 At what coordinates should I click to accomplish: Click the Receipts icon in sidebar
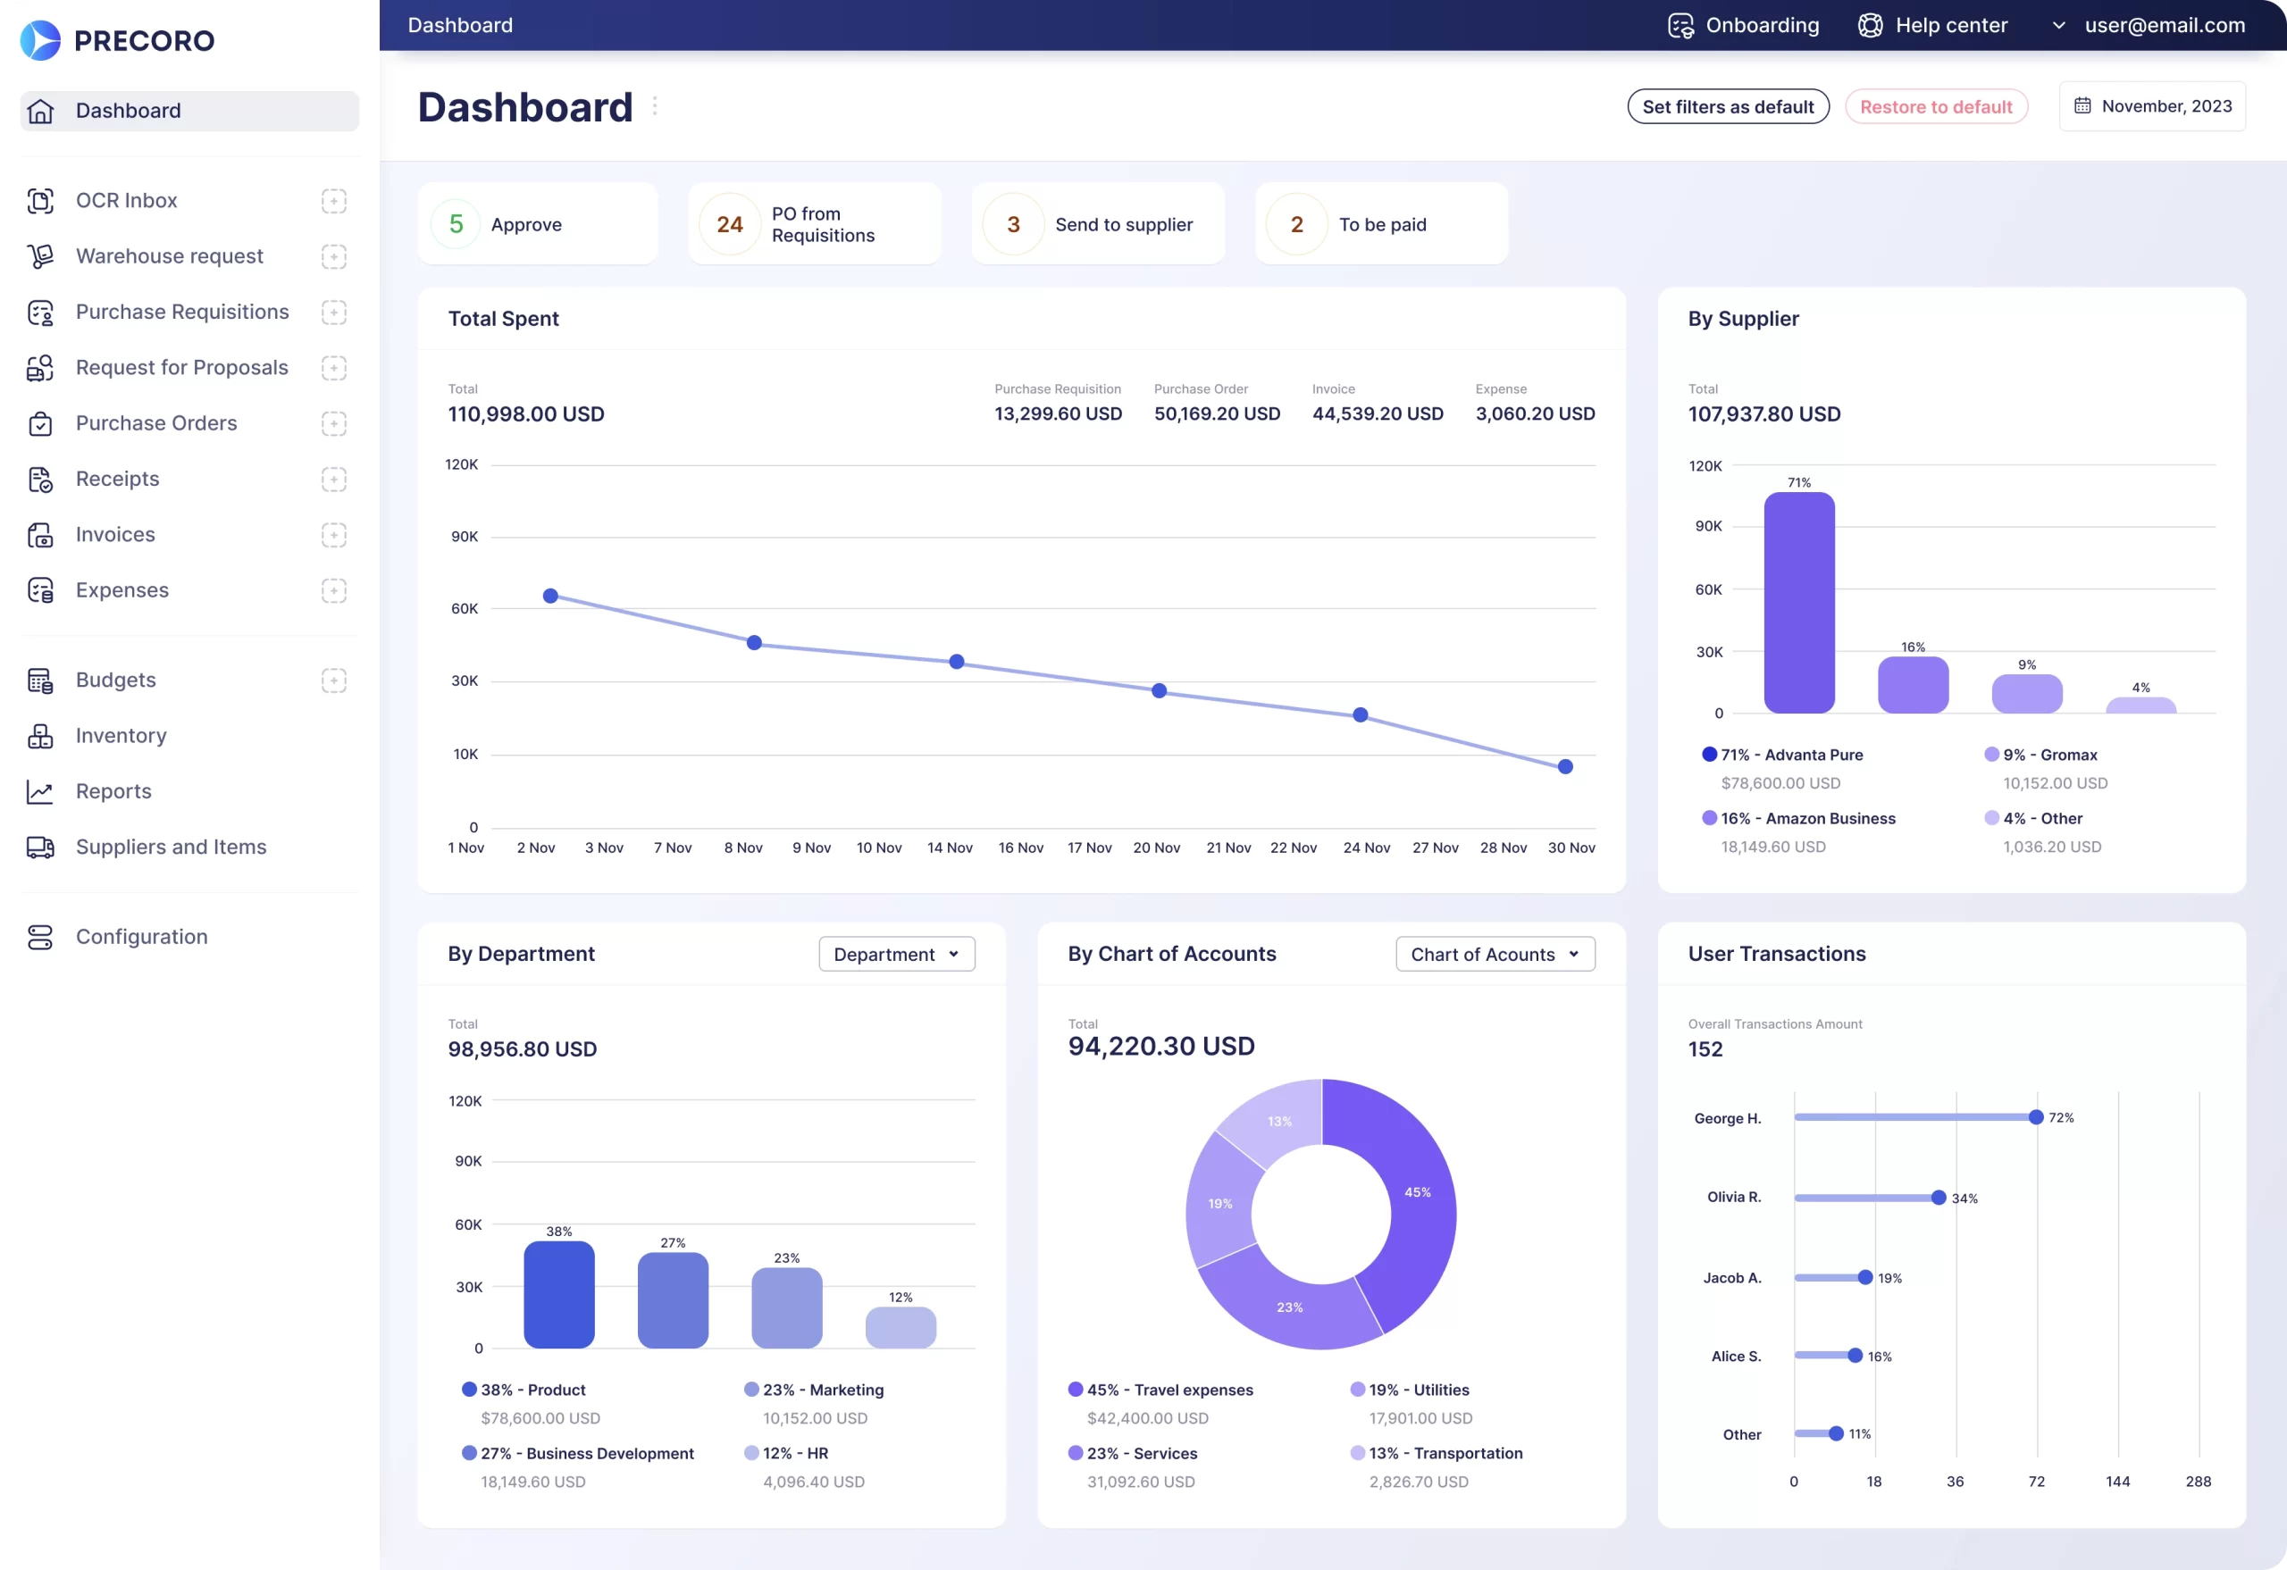click(x=40, y=479)
